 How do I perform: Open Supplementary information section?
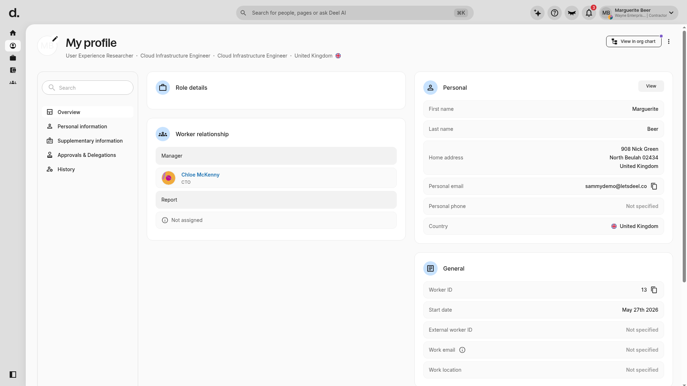[88, 141]
